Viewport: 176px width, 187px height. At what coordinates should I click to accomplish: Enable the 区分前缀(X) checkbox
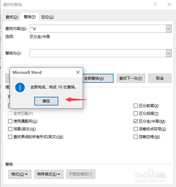pyautogui.click(x=135, y=106)
